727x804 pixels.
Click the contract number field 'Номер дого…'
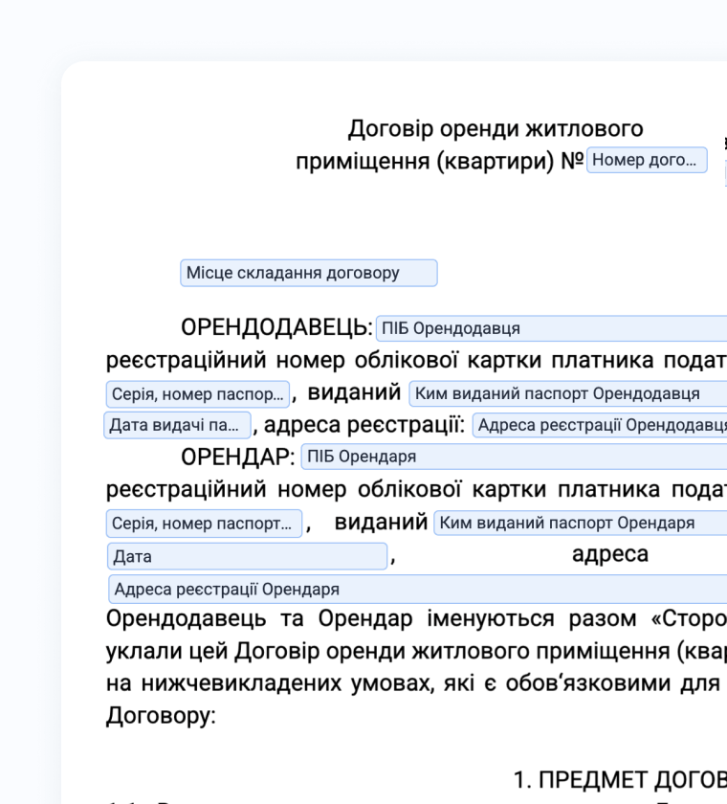(647, 160)
